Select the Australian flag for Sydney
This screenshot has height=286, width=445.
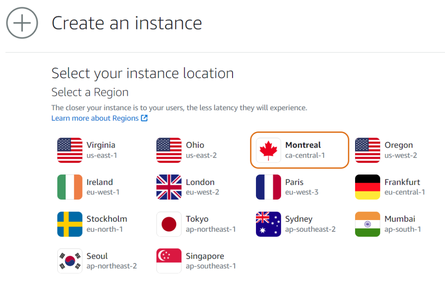(268, 224)
